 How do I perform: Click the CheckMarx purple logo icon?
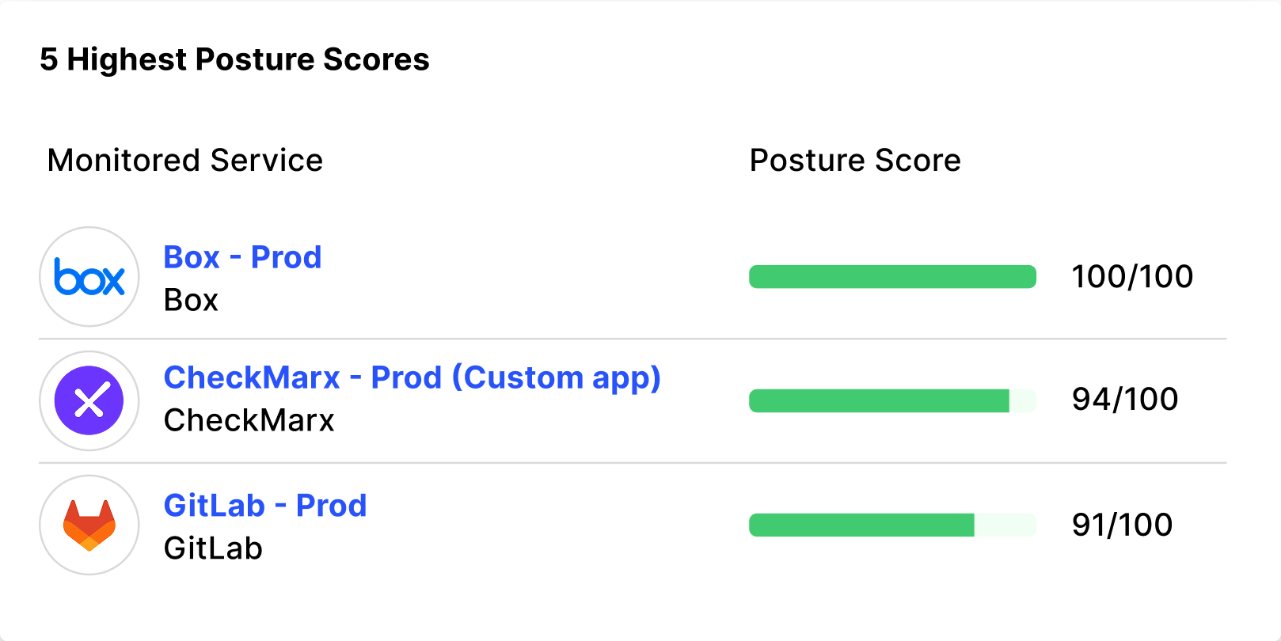(89, 400)
